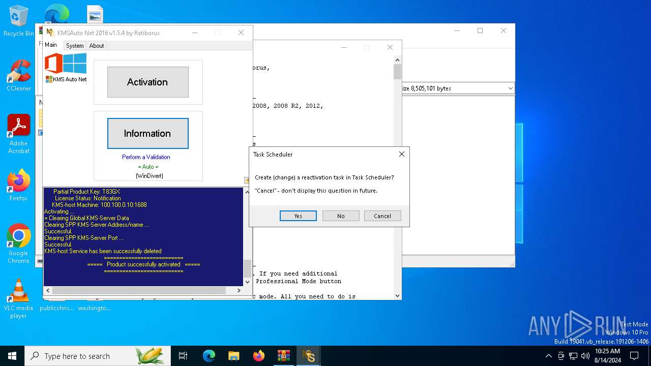Click the image file icon on desktop top
This screenshot has height=366, width=651.
(x=95, y=14)
